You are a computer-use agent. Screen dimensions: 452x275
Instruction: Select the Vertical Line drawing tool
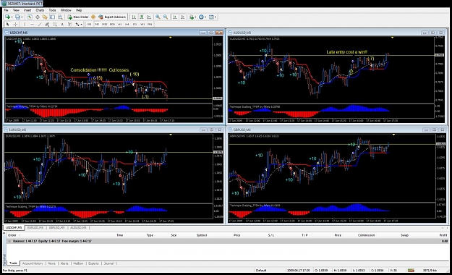point(25,25)
